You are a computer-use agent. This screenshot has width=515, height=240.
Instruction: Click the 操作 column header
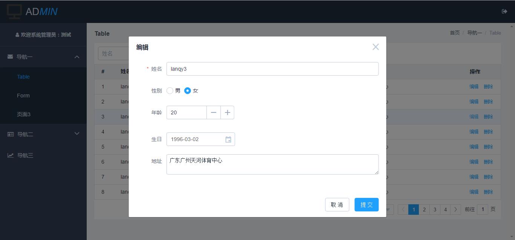475,71
